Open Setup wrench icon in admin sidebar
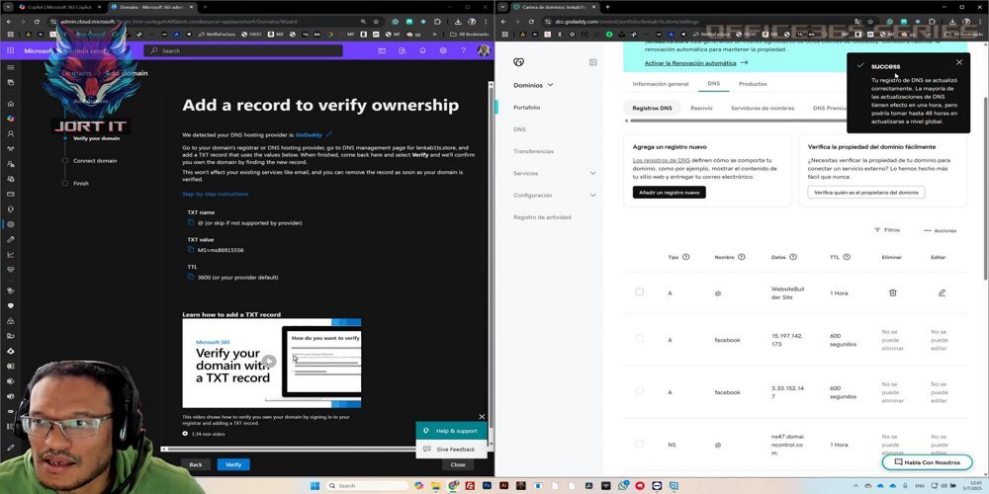 (10, 239)
